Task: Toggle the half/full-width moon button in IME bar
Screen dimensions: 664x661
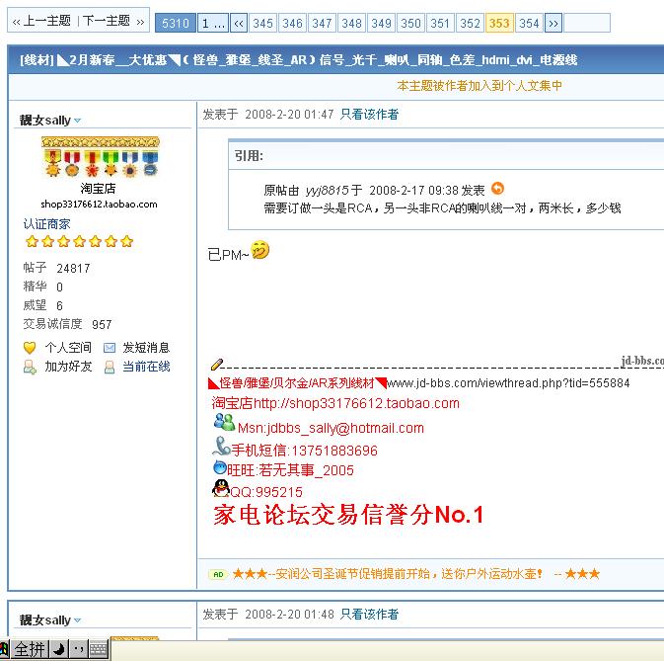Action: pyautogui.click(x=58, y=649)
